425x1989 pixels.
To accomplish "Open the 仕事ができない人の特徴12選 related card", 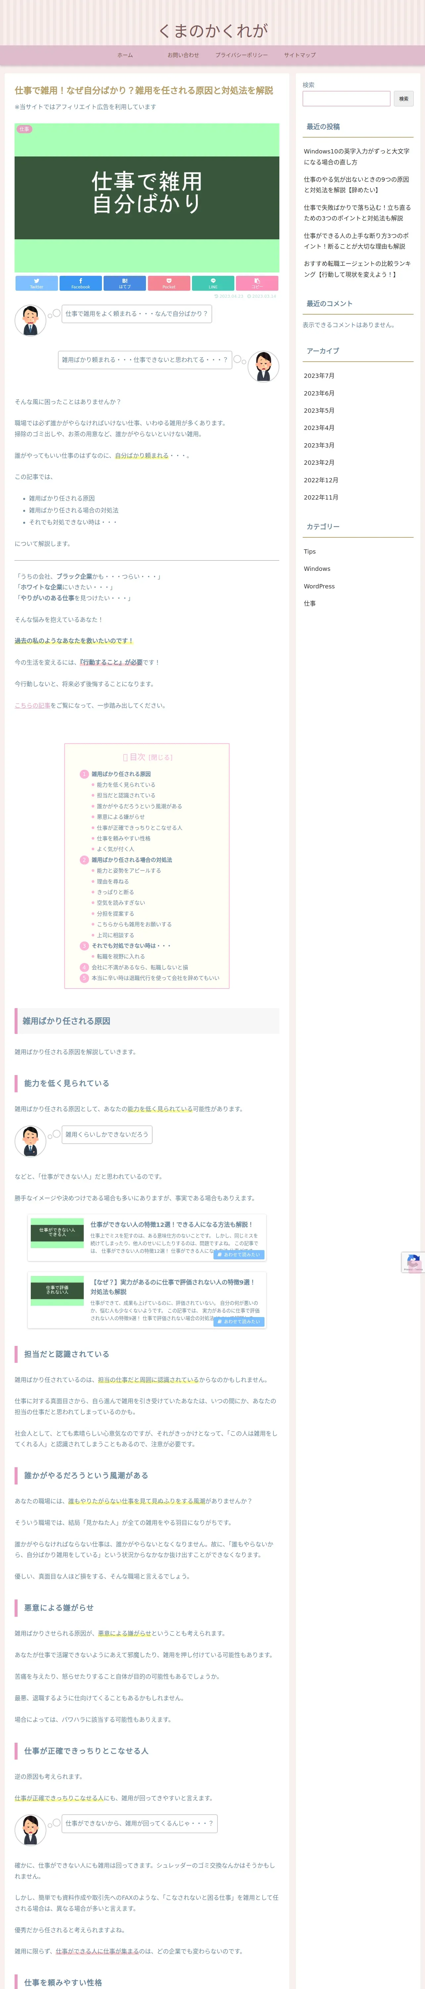I will (x=147, y=1236).
